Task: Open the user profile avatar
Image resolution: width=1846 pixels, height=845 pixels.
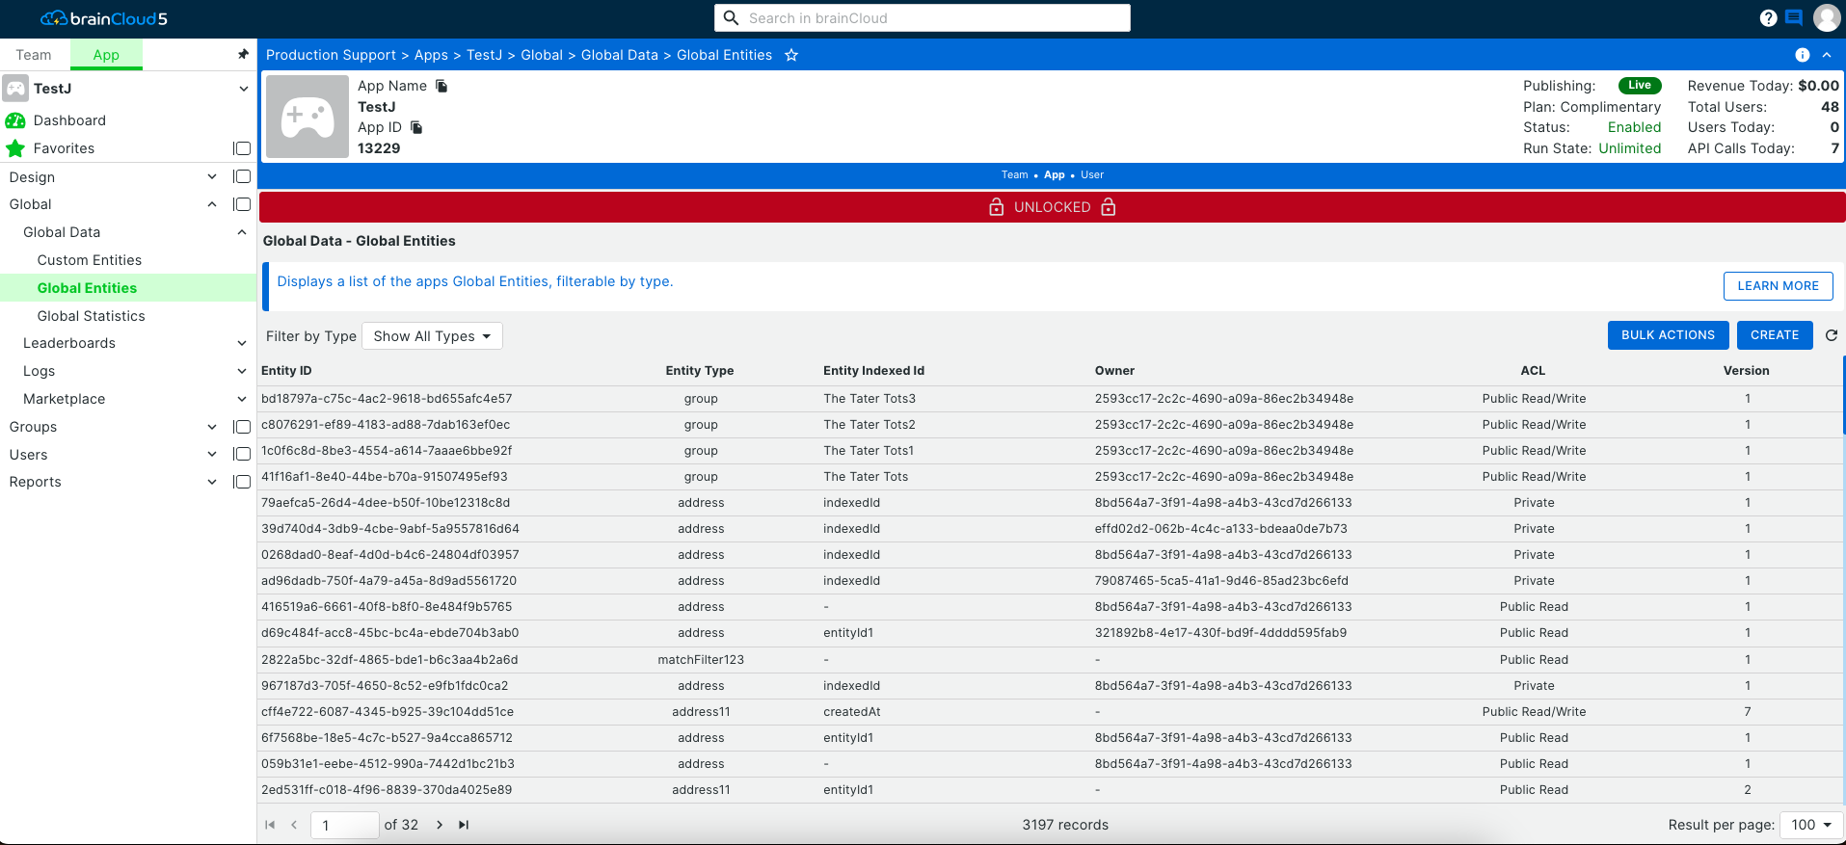Action: 1827,17
